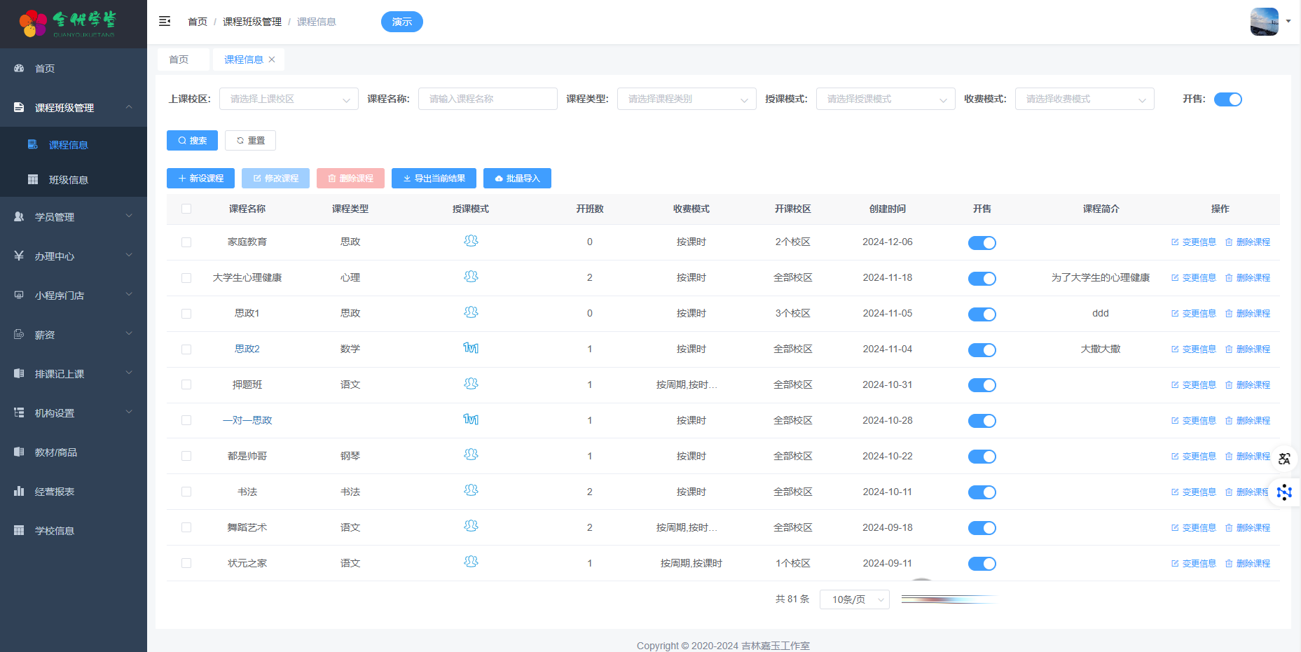The width and height of the screenshot is (1301, 652).
Task: Type in the 课程名称 input field
Action: click(x=488, y=99)
